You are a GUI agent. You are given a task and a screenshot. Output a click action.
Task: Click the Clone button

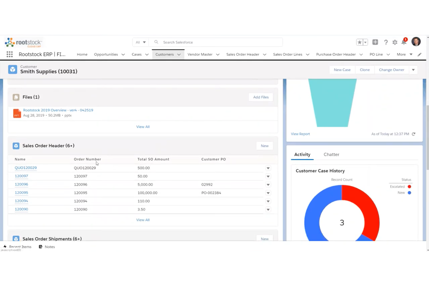point(365,70)
